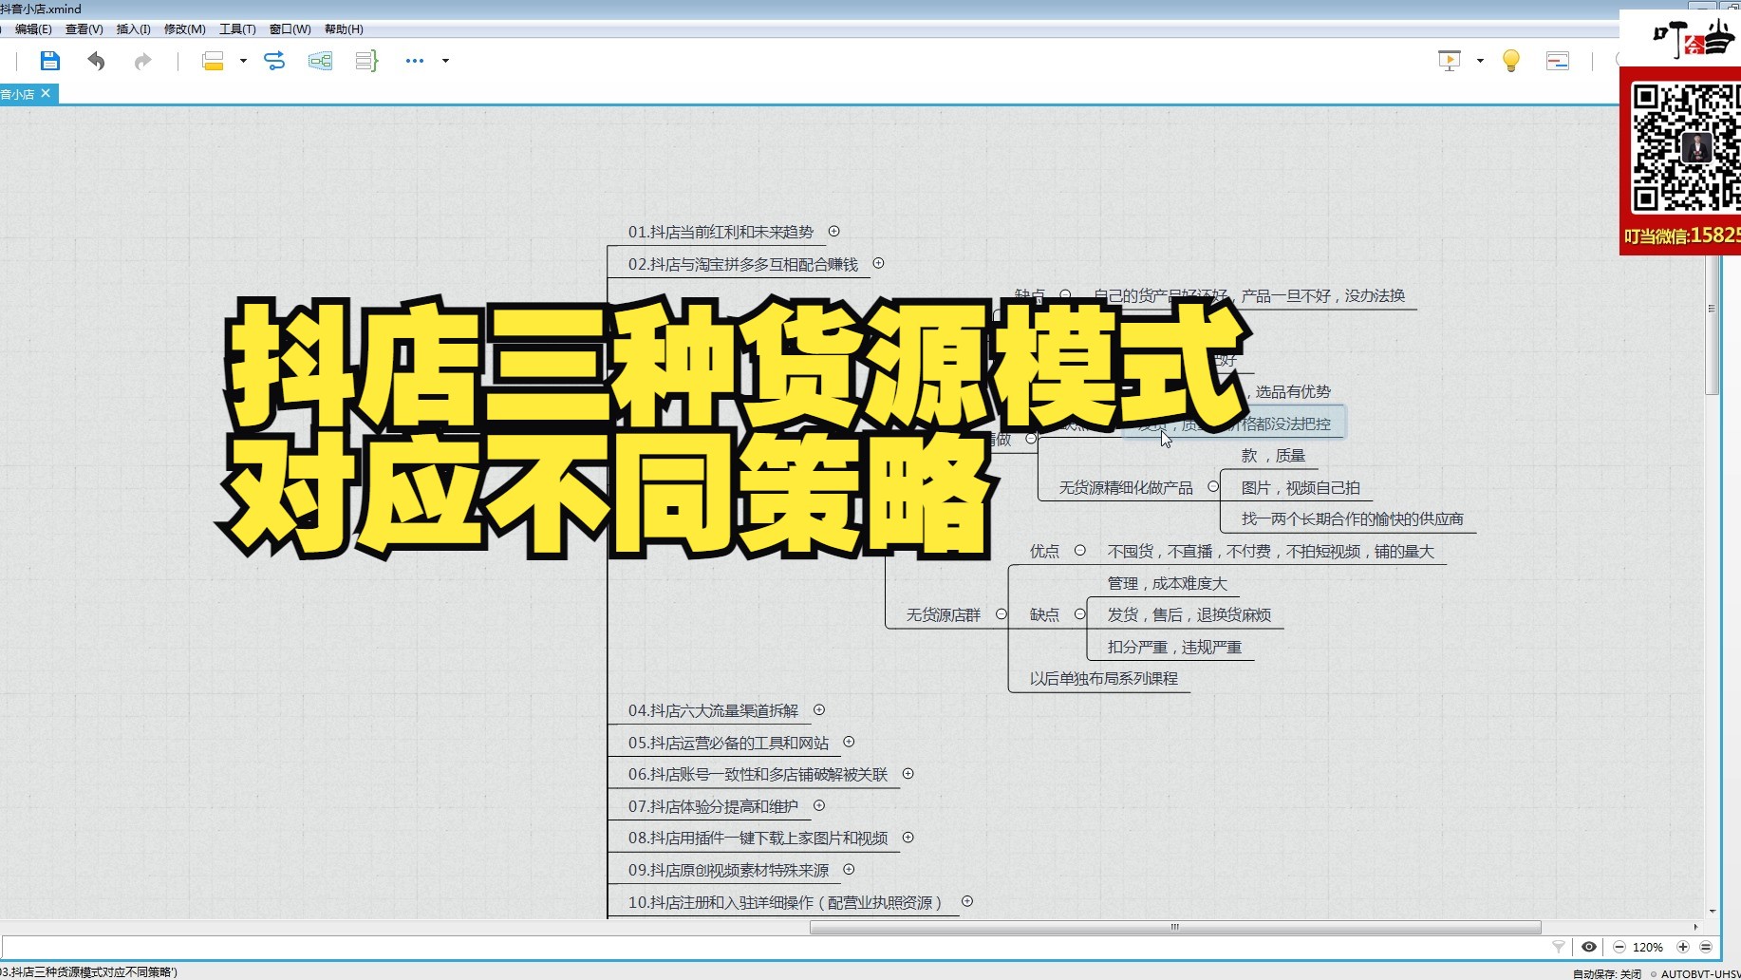1741x980 pixels.
Task: Open the 窗口(W) menu
Action: (x=290, y=29)
